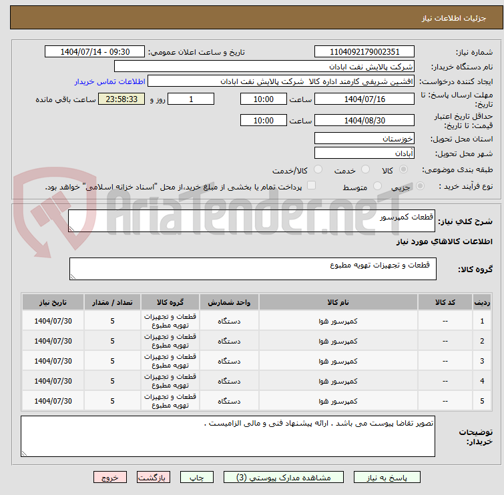Click the تاریخ نیاز column header
This screenshot has height=495, width=504.
click(x=53, y=302)
